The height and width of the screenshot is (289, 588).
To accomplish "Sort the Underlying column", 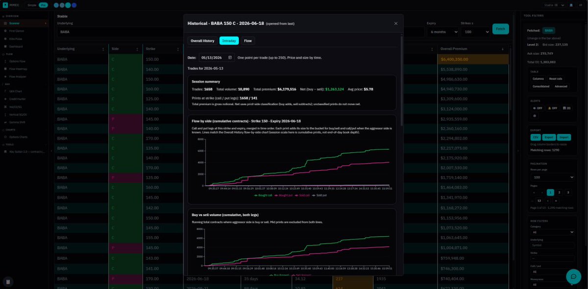I will (103, 49).
